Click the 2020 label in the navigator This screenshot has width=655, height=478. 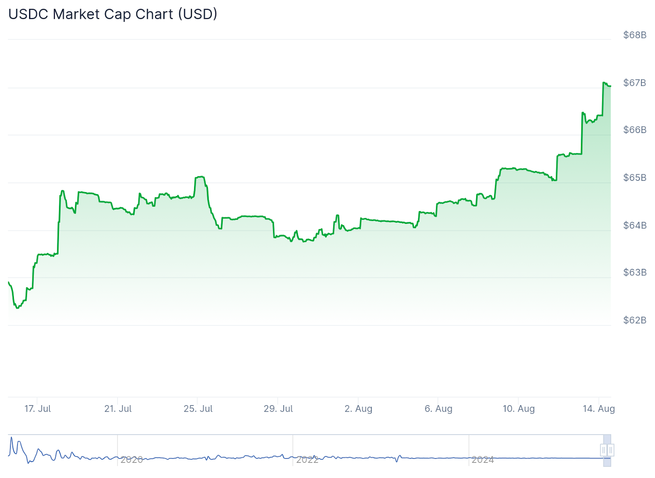tap(131, 460)
